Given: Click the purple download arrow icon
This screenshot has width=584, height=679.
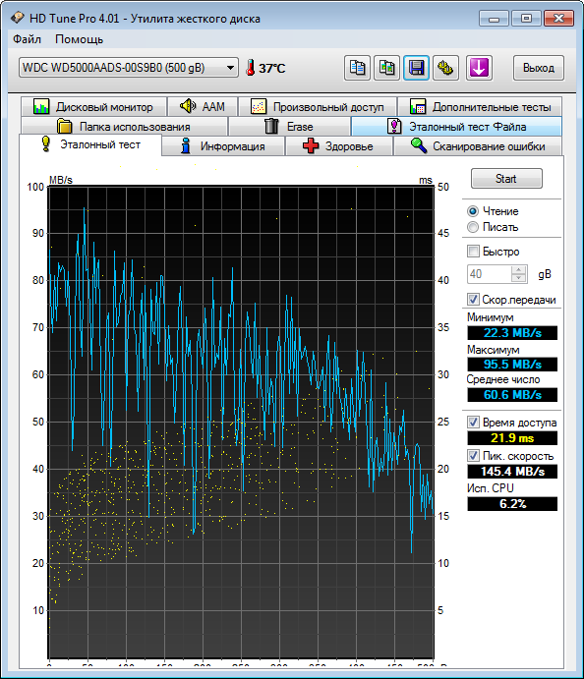Looking at the screenshot, I should 479,68.
